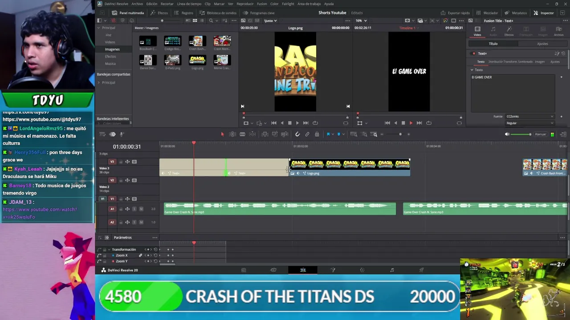This screenshot has width=570, height=320.
Task: Open the Cut page icon at bottom
Action: click(x=273, y=270)
